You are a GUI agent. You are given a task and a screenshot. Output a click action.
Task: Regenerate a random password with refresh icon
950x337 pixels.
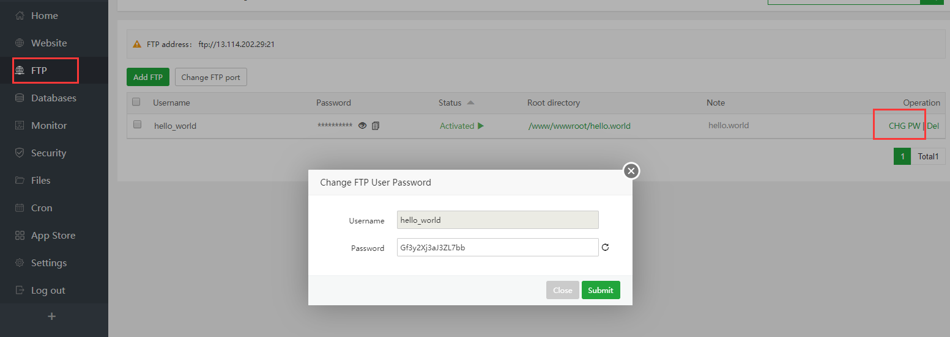606,247
